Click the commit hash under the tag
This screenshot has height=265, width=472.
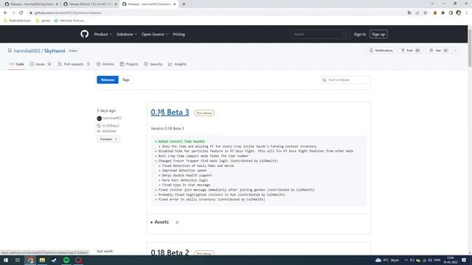[109, 131]
